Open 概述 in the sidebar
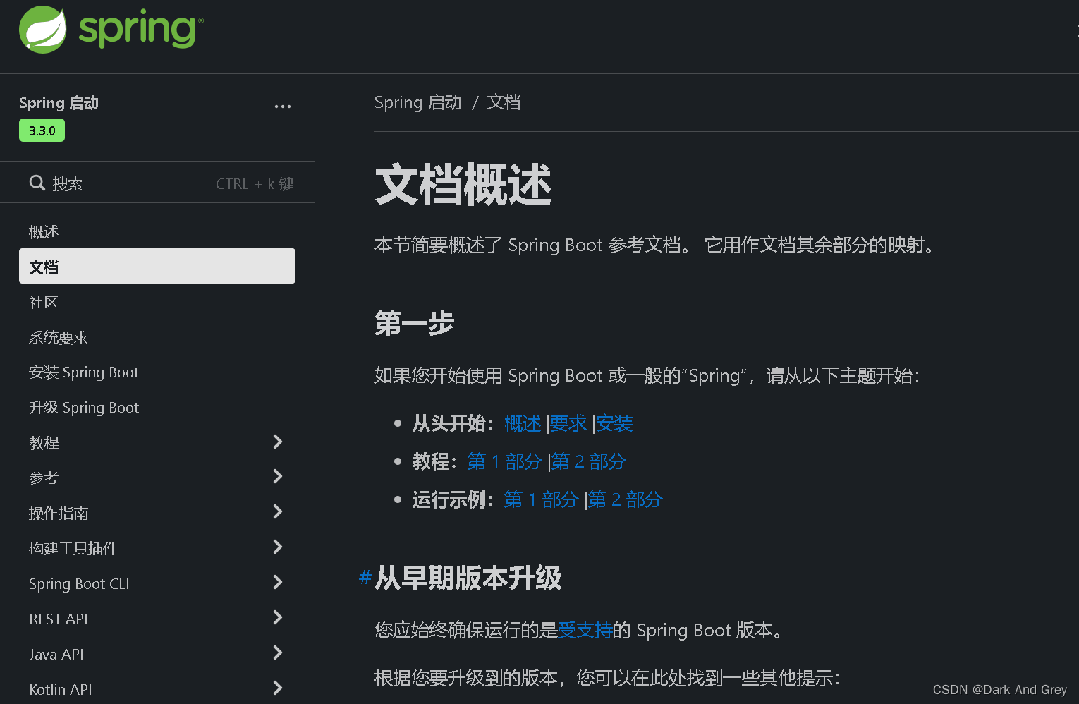 click(44, 232)
